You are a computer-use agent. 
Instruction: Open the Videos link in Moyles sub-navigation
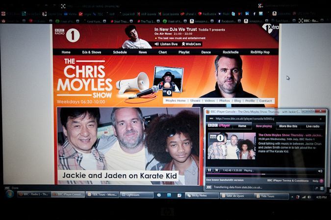pos(209,101)
